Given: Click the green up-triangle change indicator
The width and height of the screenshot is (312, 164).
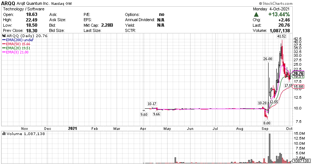Looking at the screenshot, I should point(256,14).
